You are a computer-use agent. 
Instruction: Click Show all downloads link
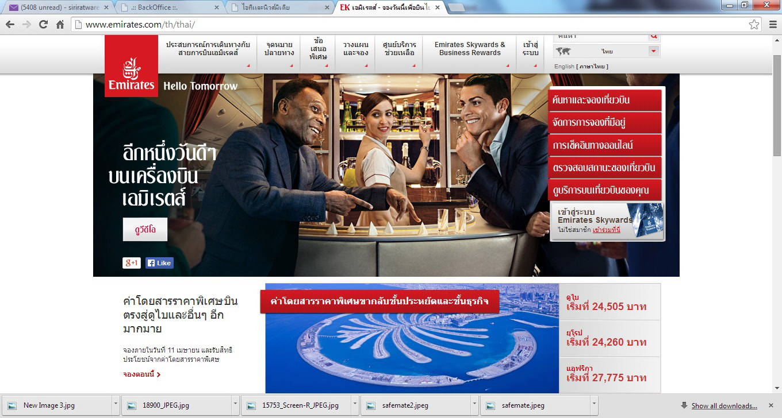724,406
